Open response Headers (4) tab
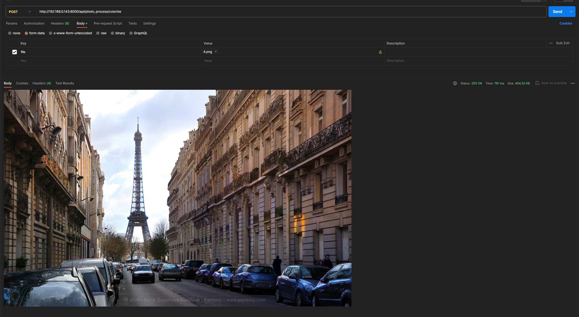579x317 pixels. [x=42, y=83]
